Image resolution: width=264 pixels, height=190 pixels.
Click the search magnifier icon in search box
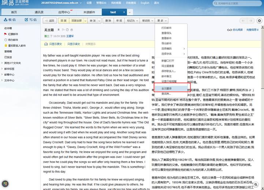point(216,3)
